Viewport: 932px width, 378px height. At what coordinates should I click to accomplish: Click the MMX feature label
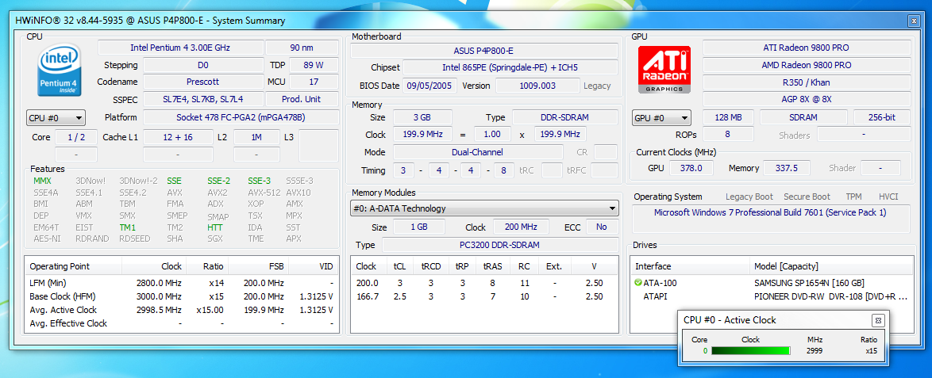42,181
